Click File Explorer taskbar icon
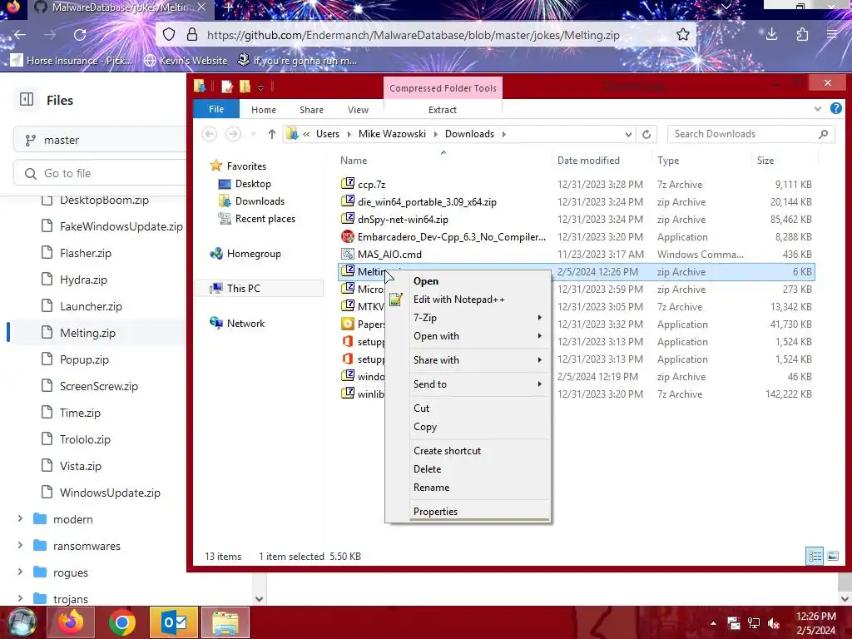 click(x=225, y=622)
